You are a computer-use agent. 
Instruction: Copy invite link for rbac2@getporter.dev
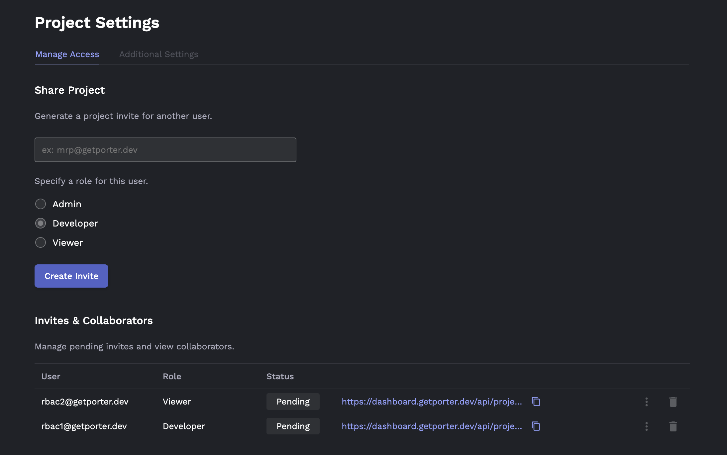[536, 402]
